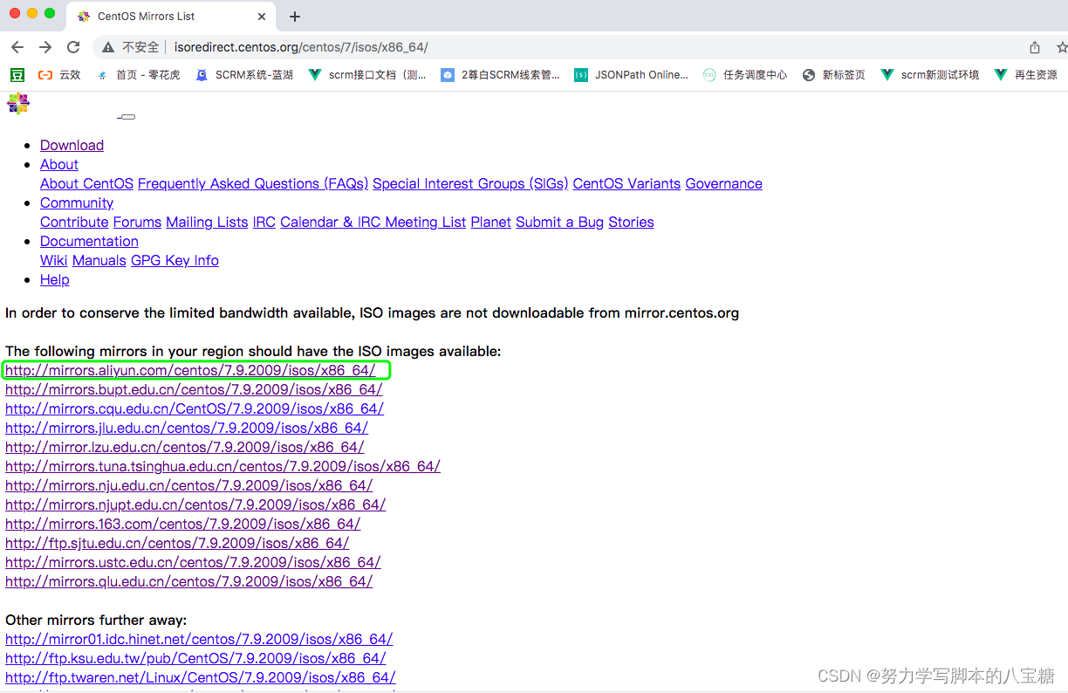Open the Mailing Lists link

207,223
